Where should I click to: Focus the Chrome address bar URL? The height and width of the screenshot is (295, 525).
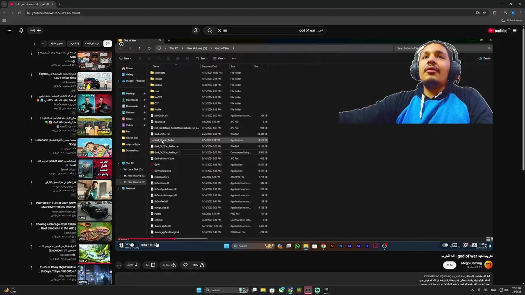click(56, 13)
